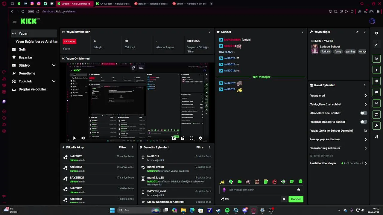Mute the stream preview volume

pyautogui.click(x=83, y=138)
